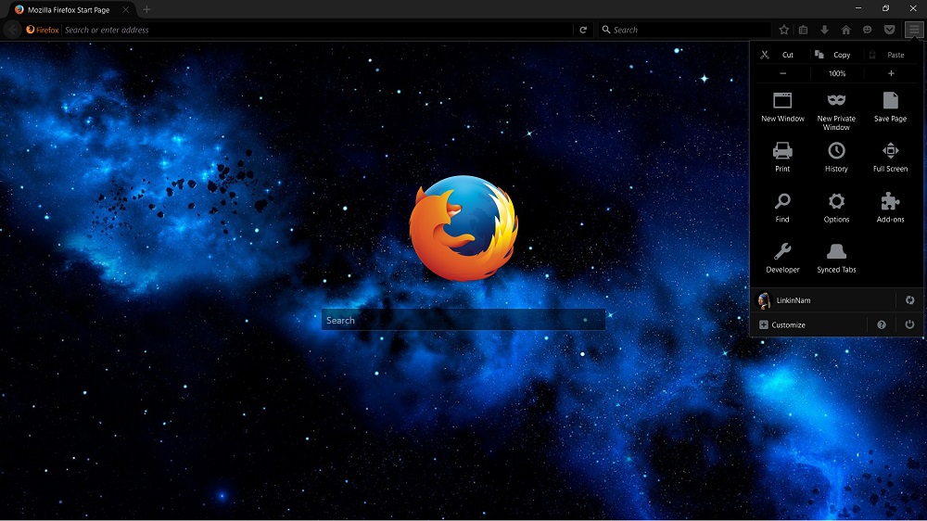Open Add-ons puzzle piece
Viewport: 927px width, 521px height.
pos(890,208)
